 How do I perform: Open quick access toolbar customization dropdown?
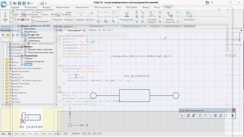click(46, 3)
